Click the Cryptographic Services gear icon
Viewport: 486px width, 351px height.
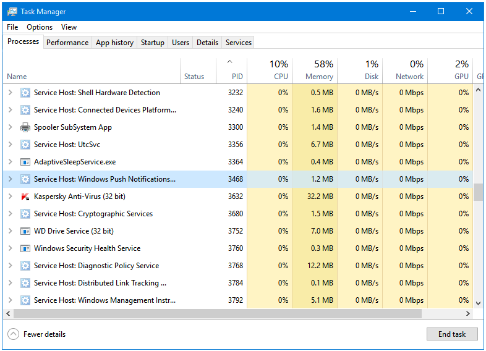tap(25, 214)
